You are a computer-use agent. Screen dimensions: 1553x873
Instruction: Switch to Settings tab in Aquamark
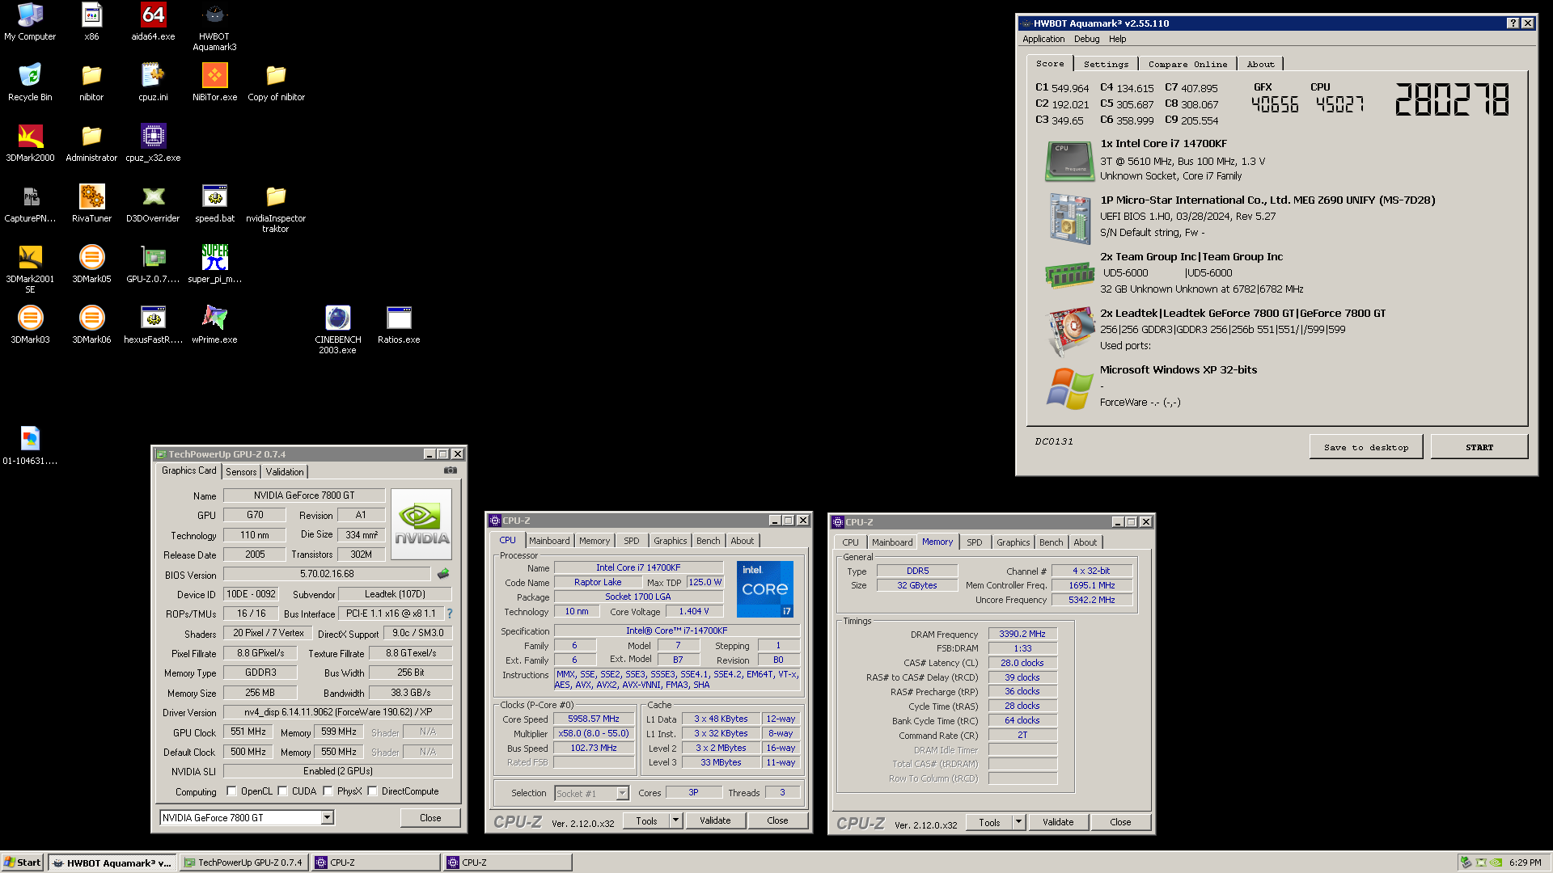click(1106, 64)
